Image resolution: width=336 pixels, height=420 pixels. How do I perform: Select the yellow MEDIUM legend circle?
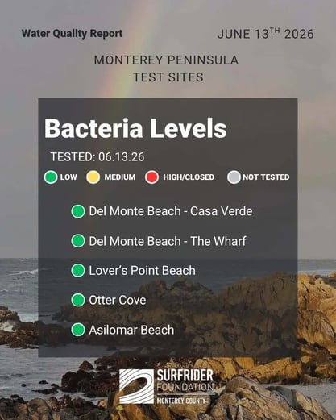point(93,177)
